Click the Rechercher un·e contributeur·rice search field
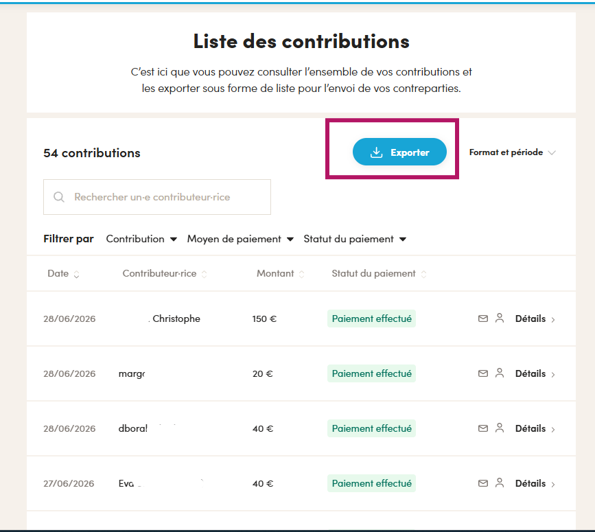This screenshot has width=595, height=532. 157,197
